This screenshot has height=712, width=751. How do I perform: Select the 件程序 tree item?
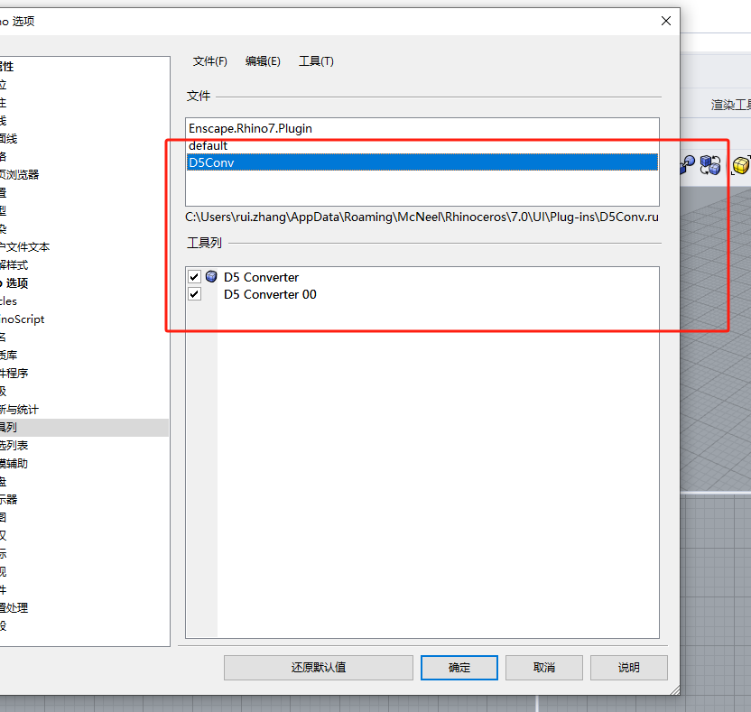click(14, 373)
